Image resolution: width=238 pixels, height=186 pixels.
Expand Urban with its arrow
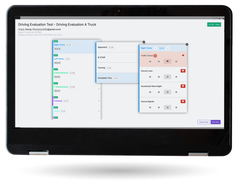pos(99,111)
